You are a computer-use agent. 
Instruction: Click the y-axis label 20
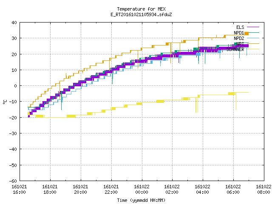pos(14,54)
